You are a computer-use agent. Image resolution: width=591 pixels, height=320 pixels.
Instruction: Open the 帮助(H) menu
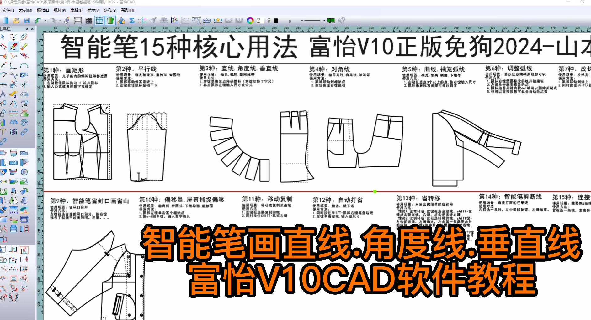(x=127, y=10)
